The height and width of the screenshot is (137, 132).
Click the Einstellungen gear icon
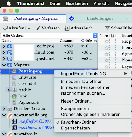click(x=72, y=19)
